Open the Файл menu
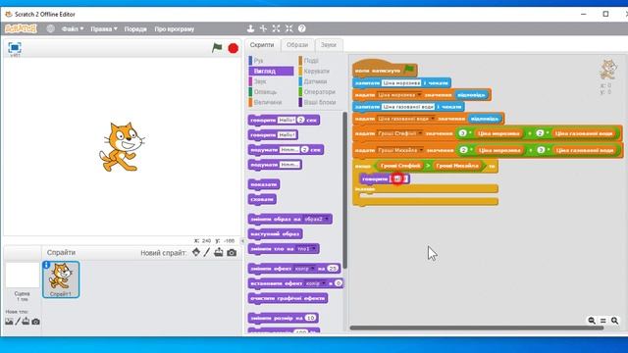Image resolution: width=628 pixels, height=353 pixels. click(x=73, y=28)
